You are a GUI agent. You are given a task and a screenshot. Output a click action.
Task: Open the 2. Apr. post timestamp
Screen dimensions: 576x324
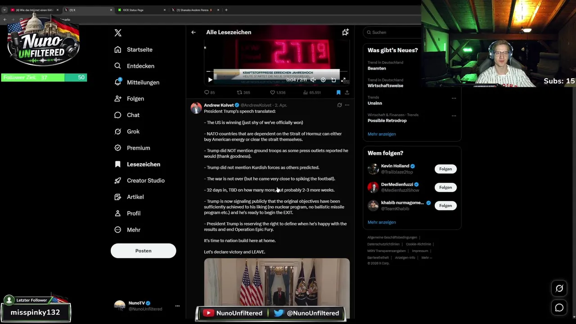[281, 105]
